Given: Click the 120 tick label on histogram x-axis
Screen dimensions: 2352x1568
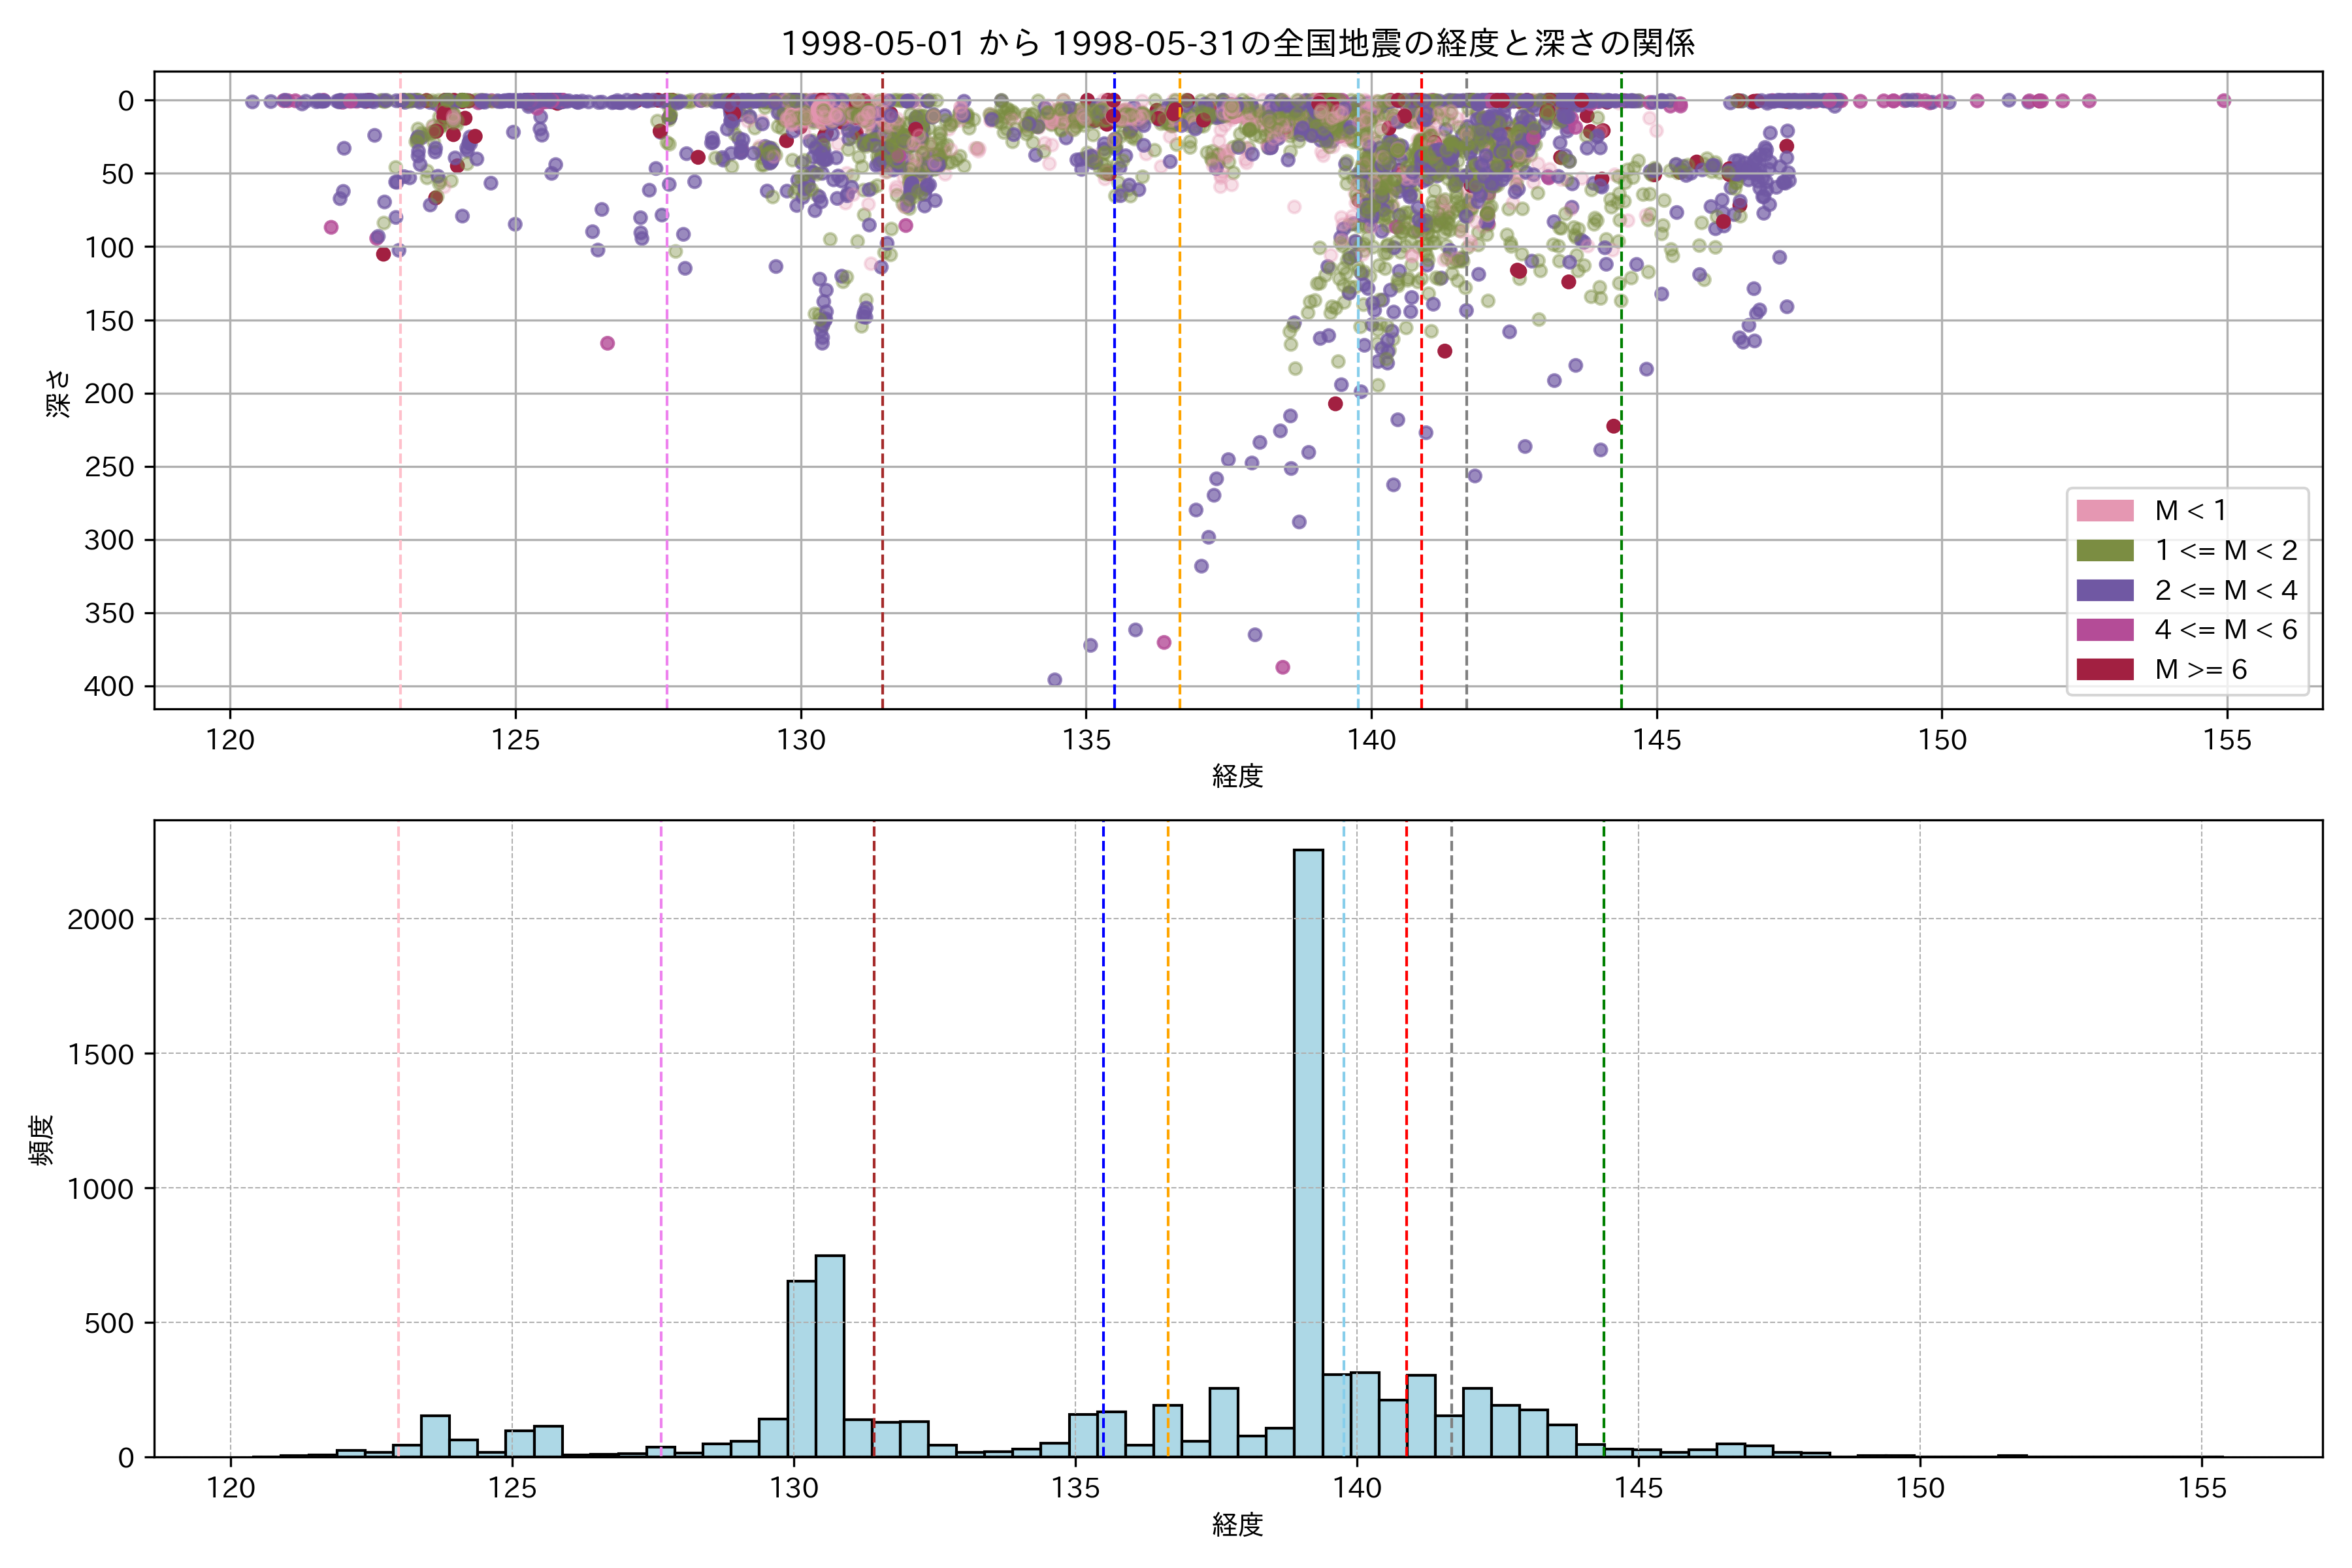Looking at the screenshot, I should click(231, 1489).
